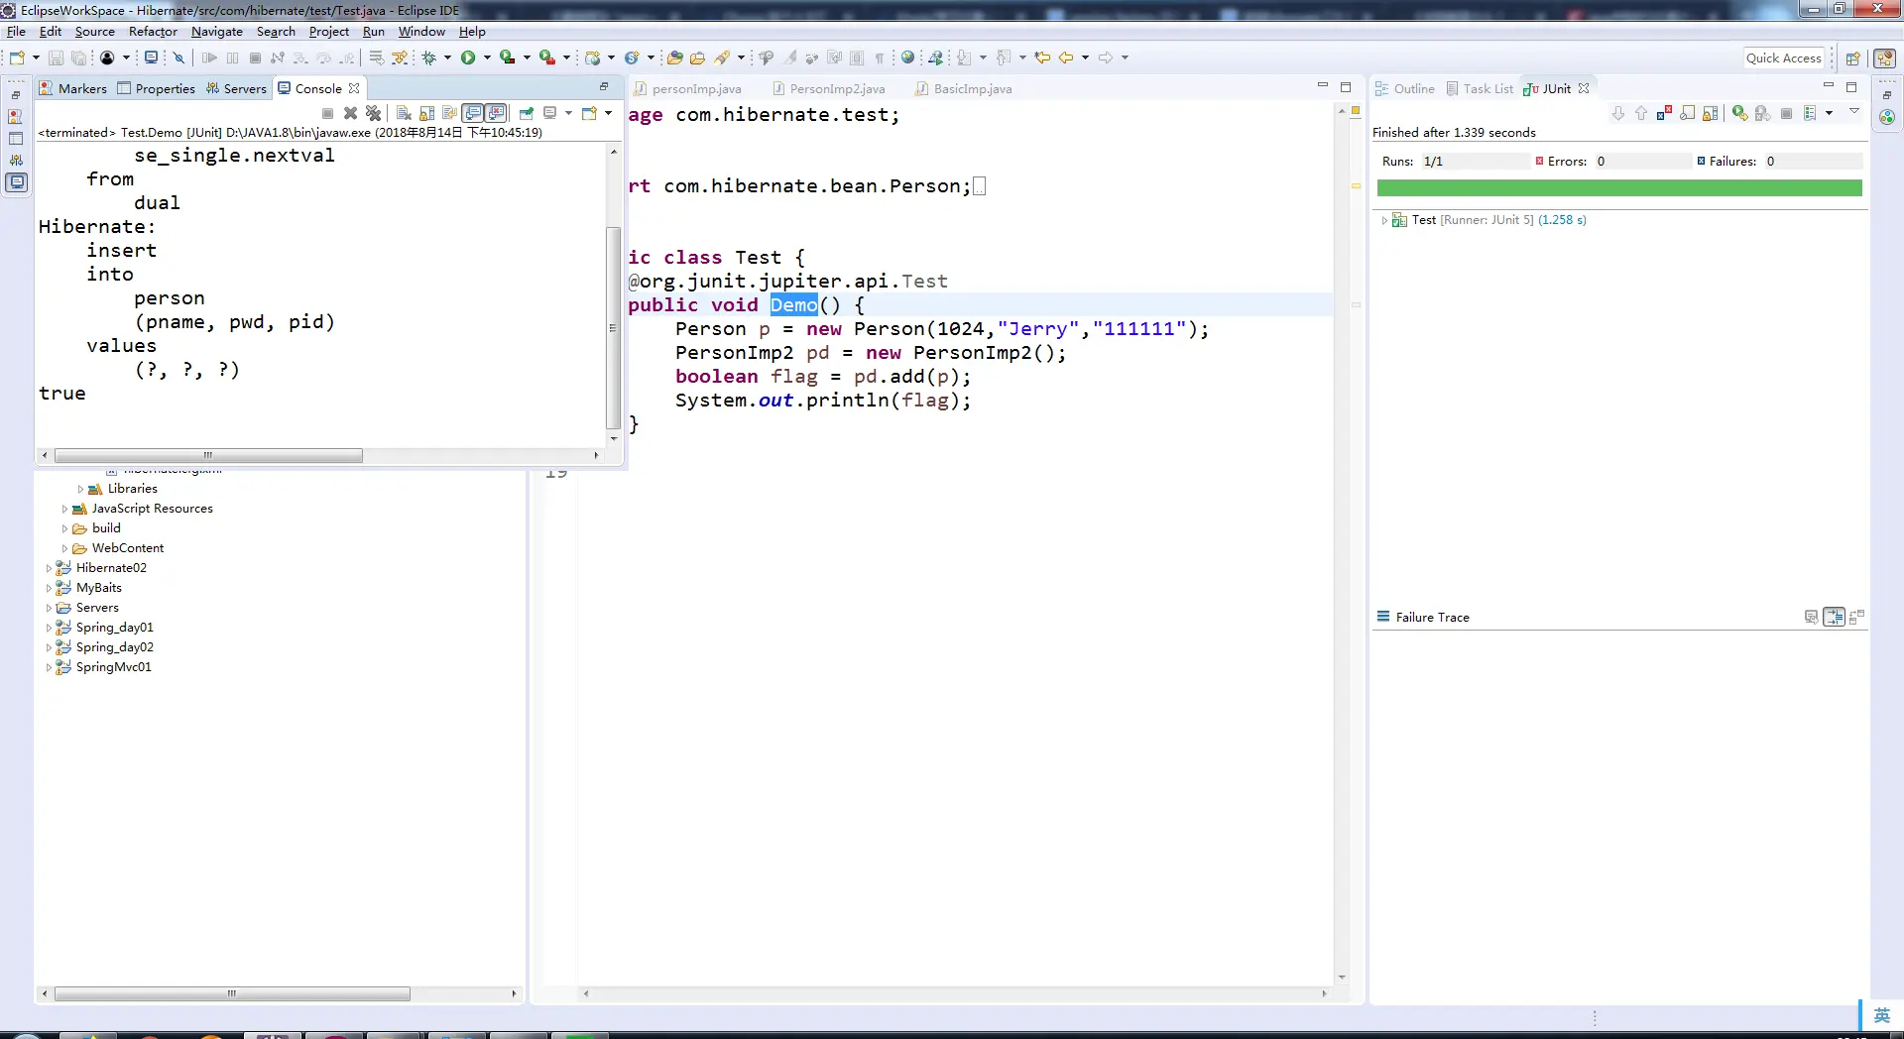Click the Java EE perspective icon
Image resolution: width=1904 pixels, height=1039 pixels.
pyautogui.click(x=1885, y=58)
